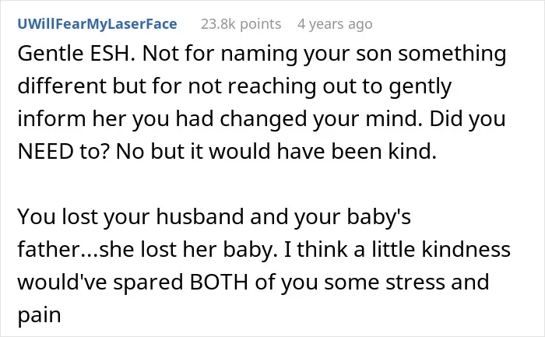Open UWillFearMyLaserFace user profile

pos(97,24)
